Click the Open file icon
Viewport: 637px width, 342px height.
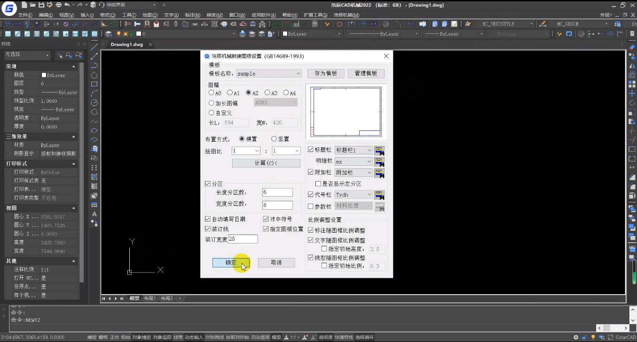point(32,5)
